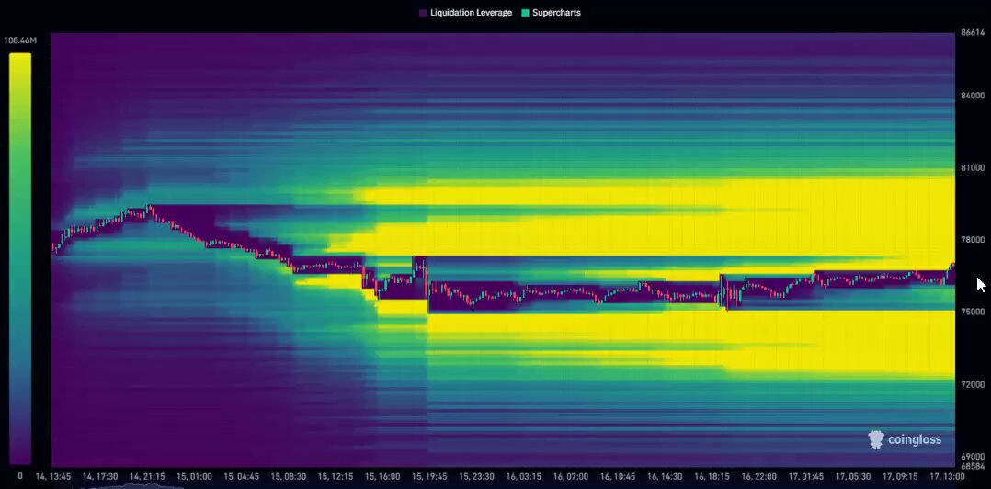
Task: Toggle the Supercharts legend entry
Action: pyautogui.click(x=551, y=13)
